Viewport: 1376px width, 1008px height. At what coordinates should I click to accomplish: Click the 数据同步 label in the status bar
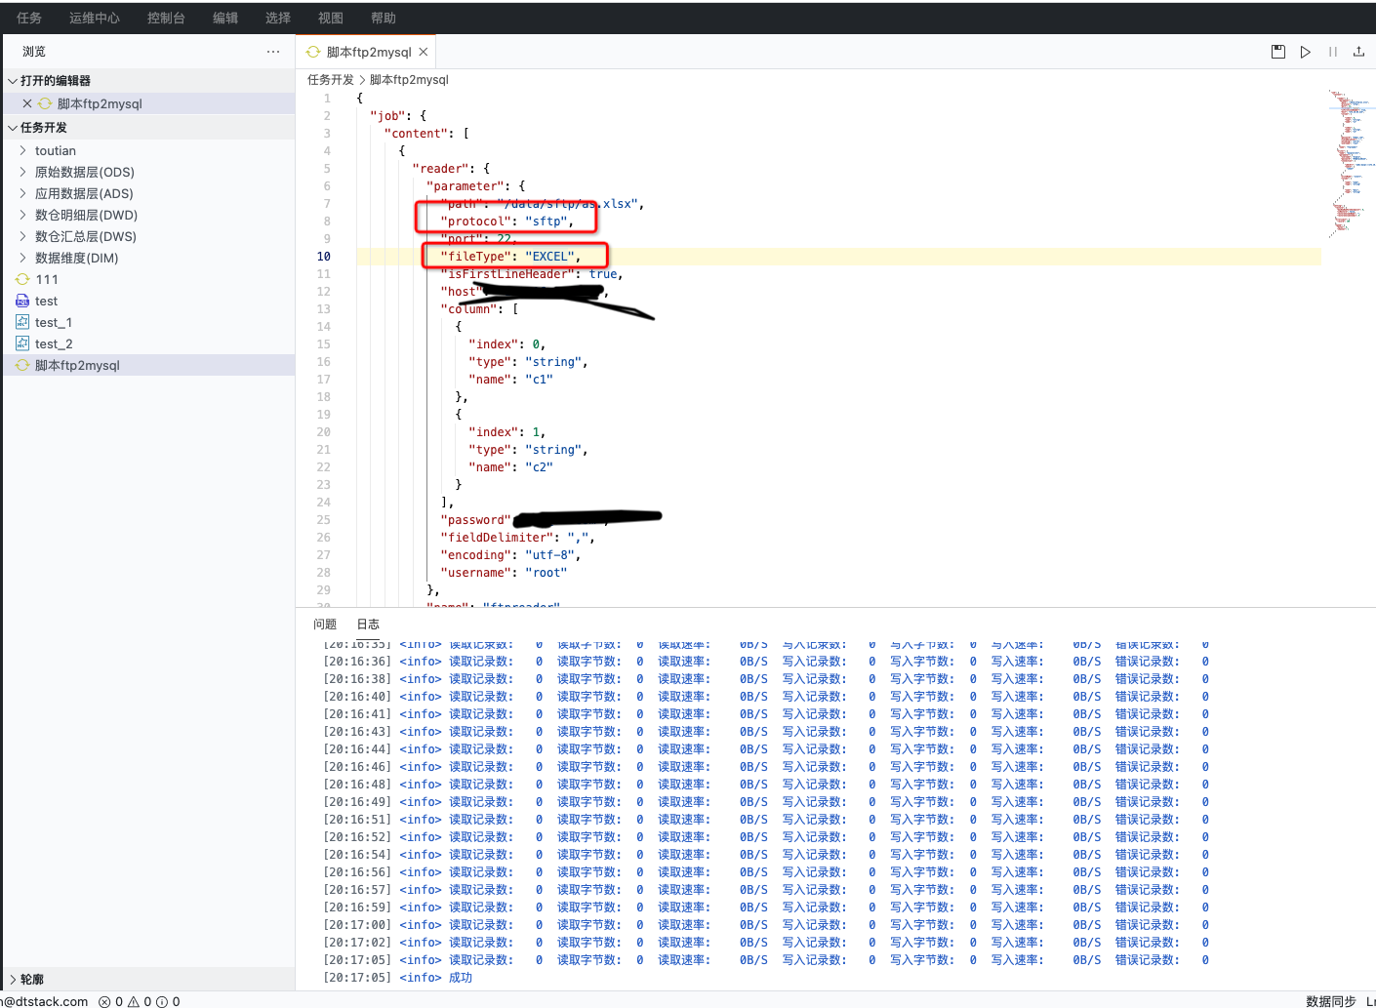point(1328,1001)
